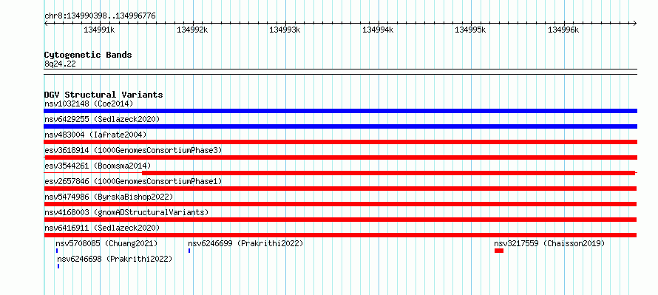The image size is (658, 295).
Task: Click the 8q24.22 band label
Action: click(x=60, y=64)
